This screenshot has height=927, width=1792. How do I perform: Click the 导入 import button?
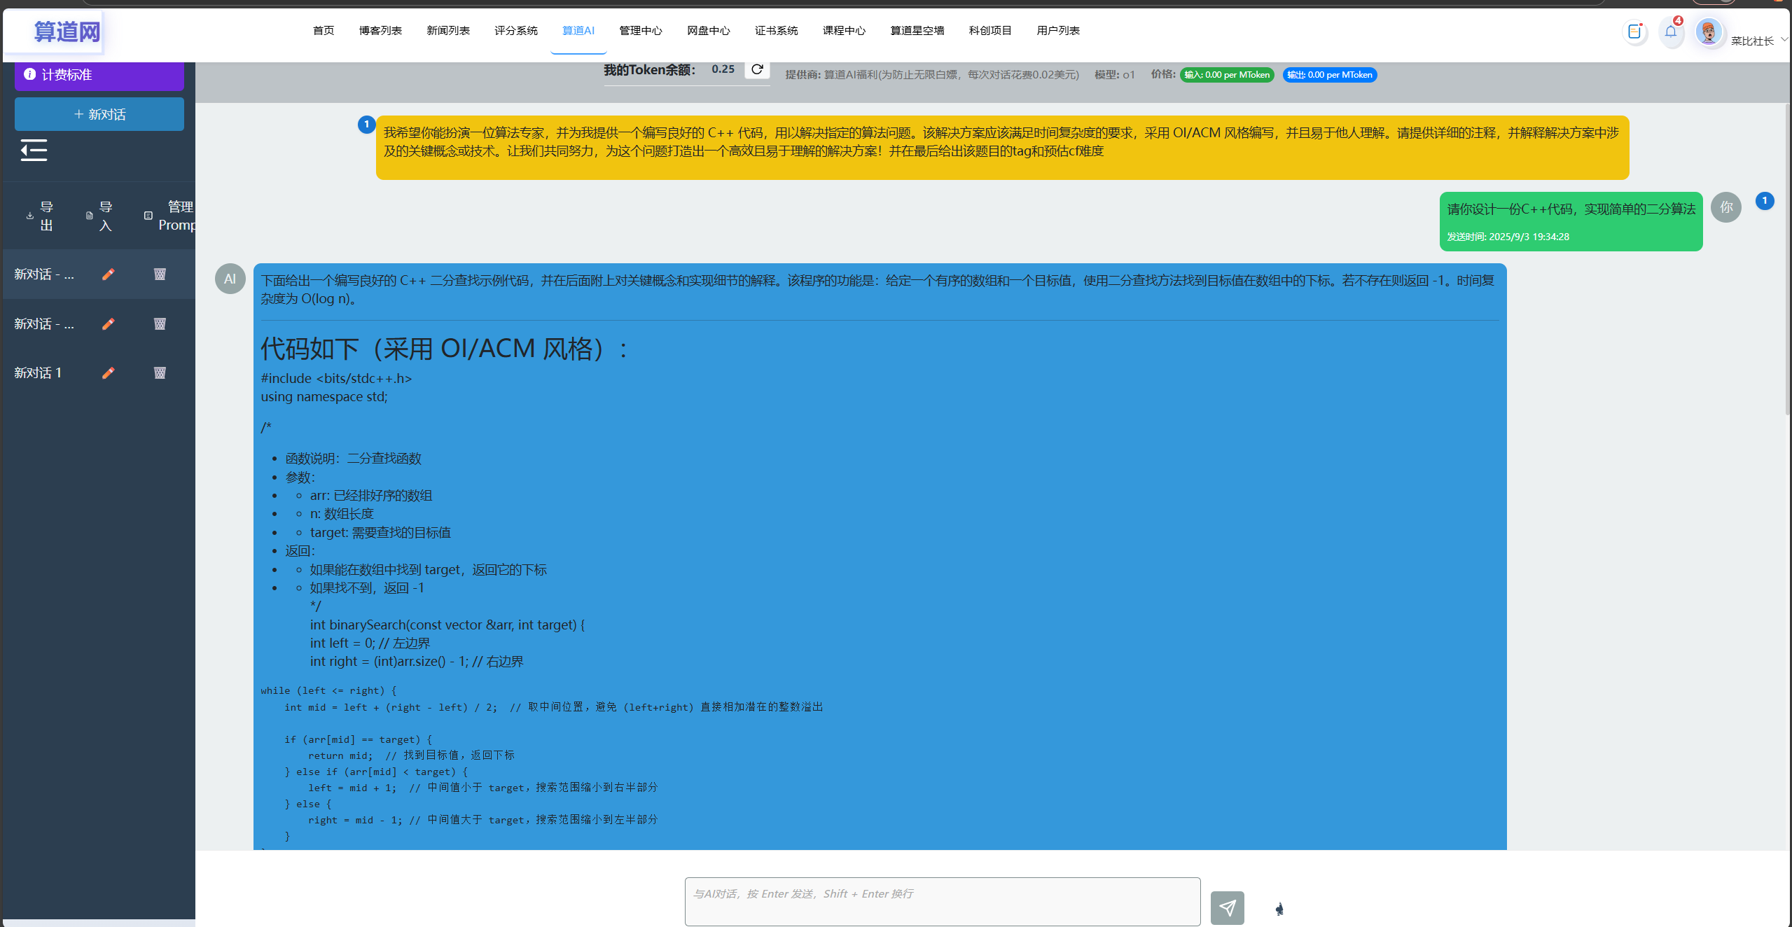99,216
